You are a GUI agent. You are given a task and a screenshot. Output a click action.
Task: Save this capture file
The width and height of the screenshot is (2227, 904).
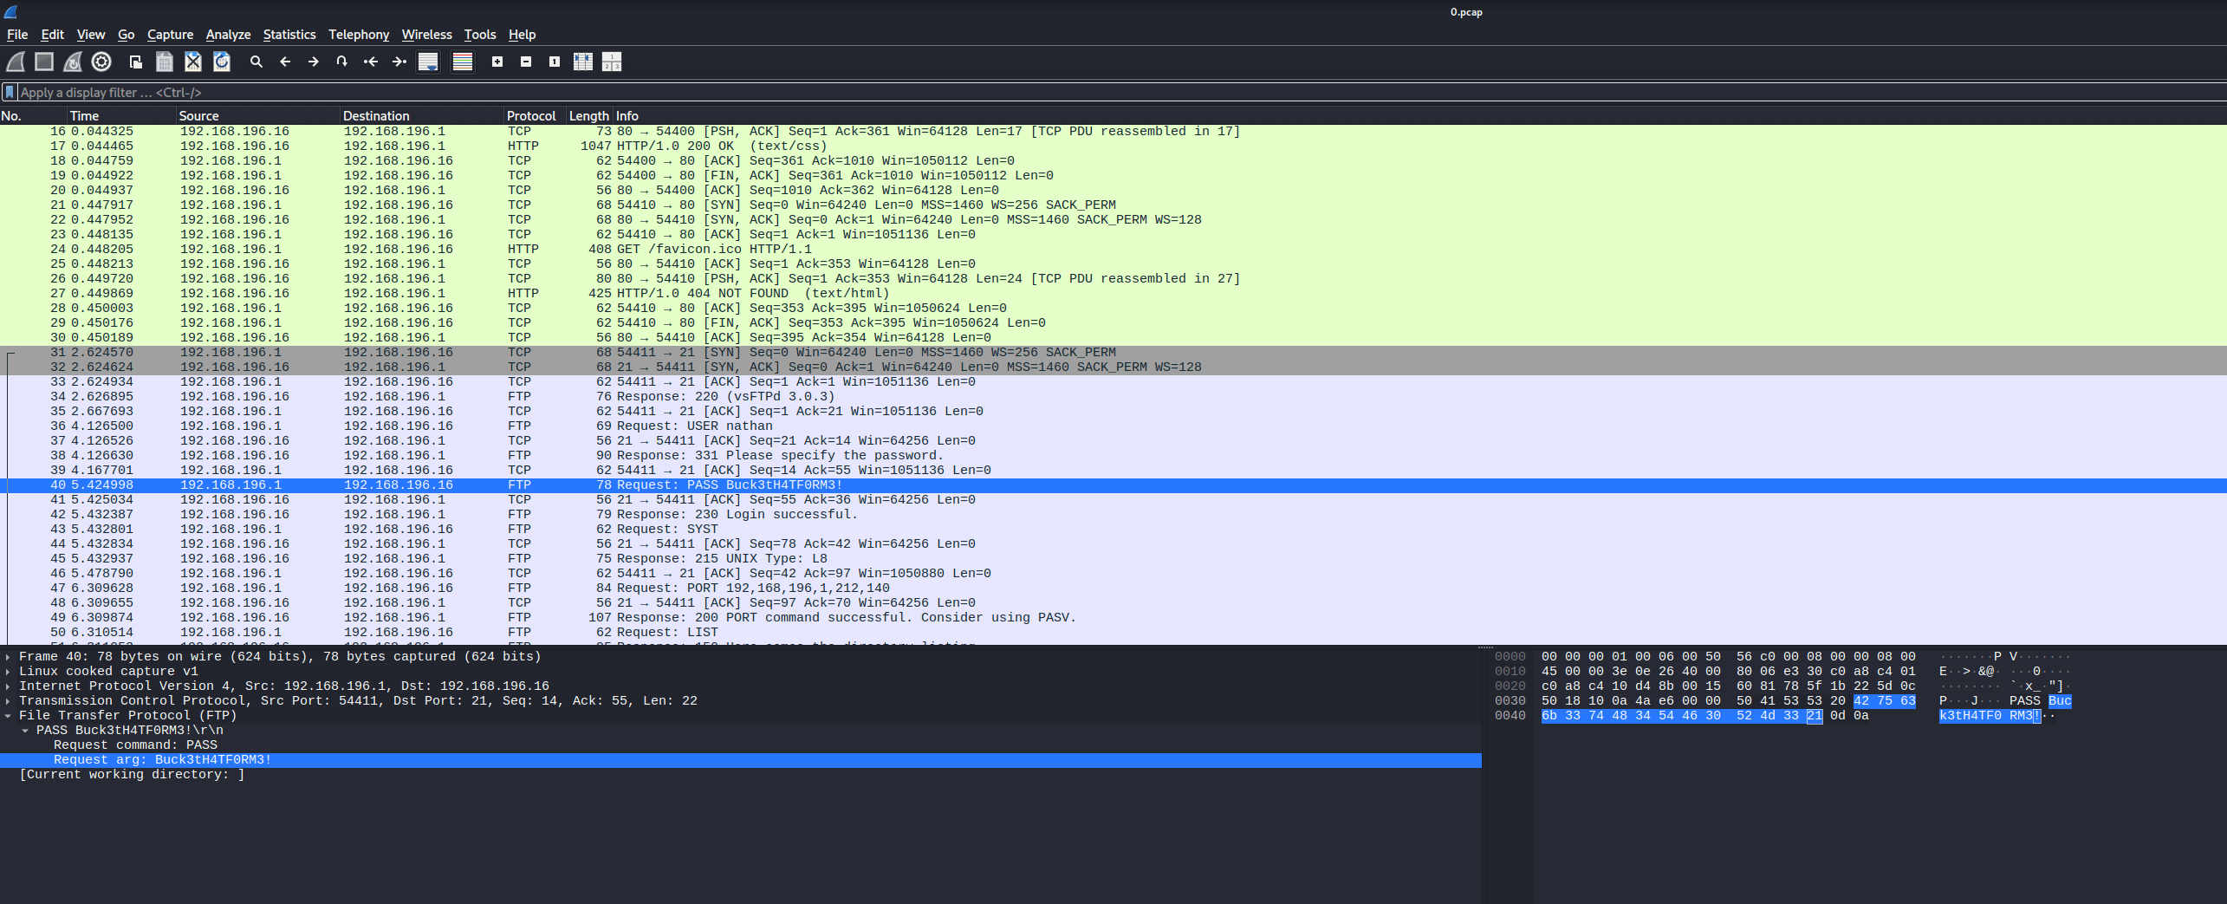point(165,62)
